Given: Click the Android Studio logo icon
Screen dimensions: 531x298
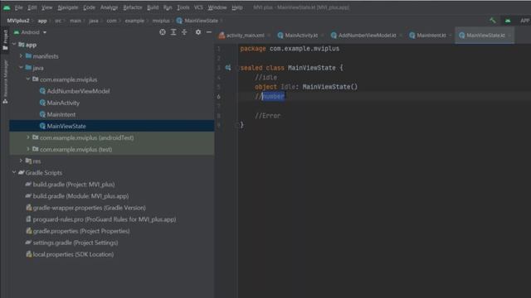Looking at the screenshot, I should pyautogui.click(x=7, y=7).
